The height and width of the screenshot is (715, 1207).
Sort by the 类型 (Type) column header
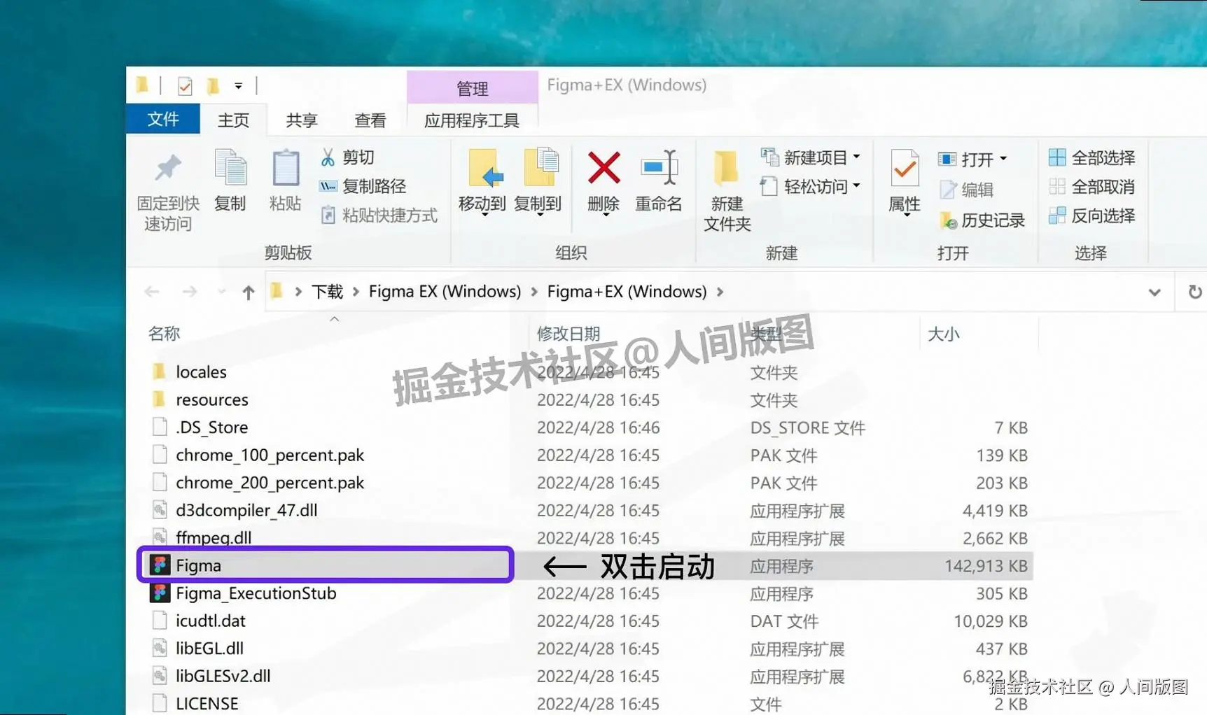pyautogui.click(x=766, y=334)
